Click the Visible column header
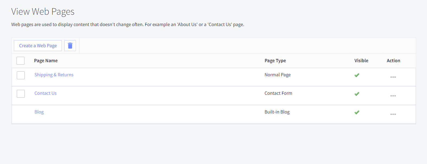Screen dimensions: 427x164 coord(361,61)
